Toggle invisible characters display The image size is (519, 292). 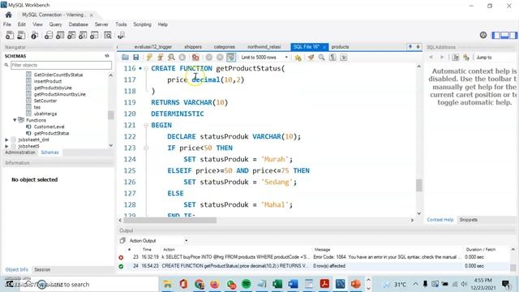pyautogui.click(x=332, y=58)
